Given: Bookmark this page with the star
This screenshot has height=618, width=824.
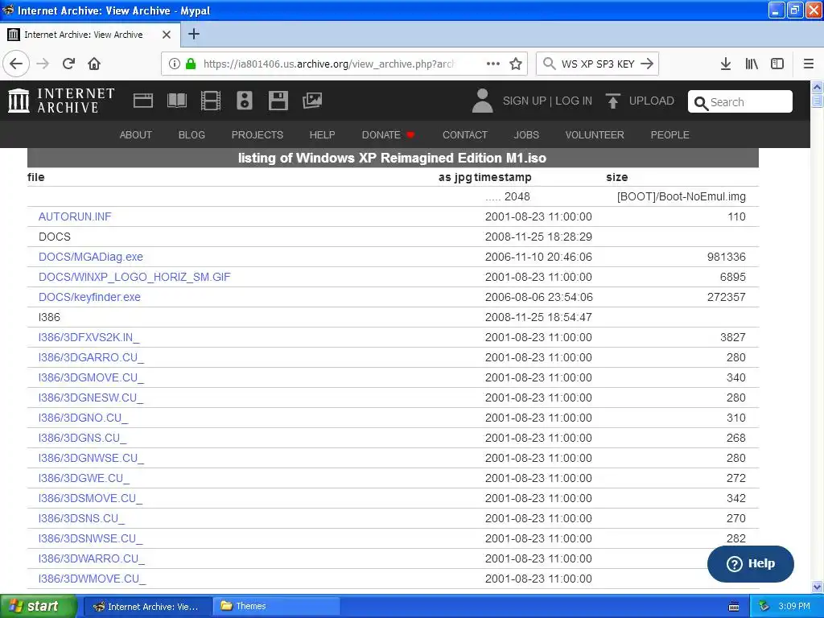Looking at the screenshot, I should [516, 64].
